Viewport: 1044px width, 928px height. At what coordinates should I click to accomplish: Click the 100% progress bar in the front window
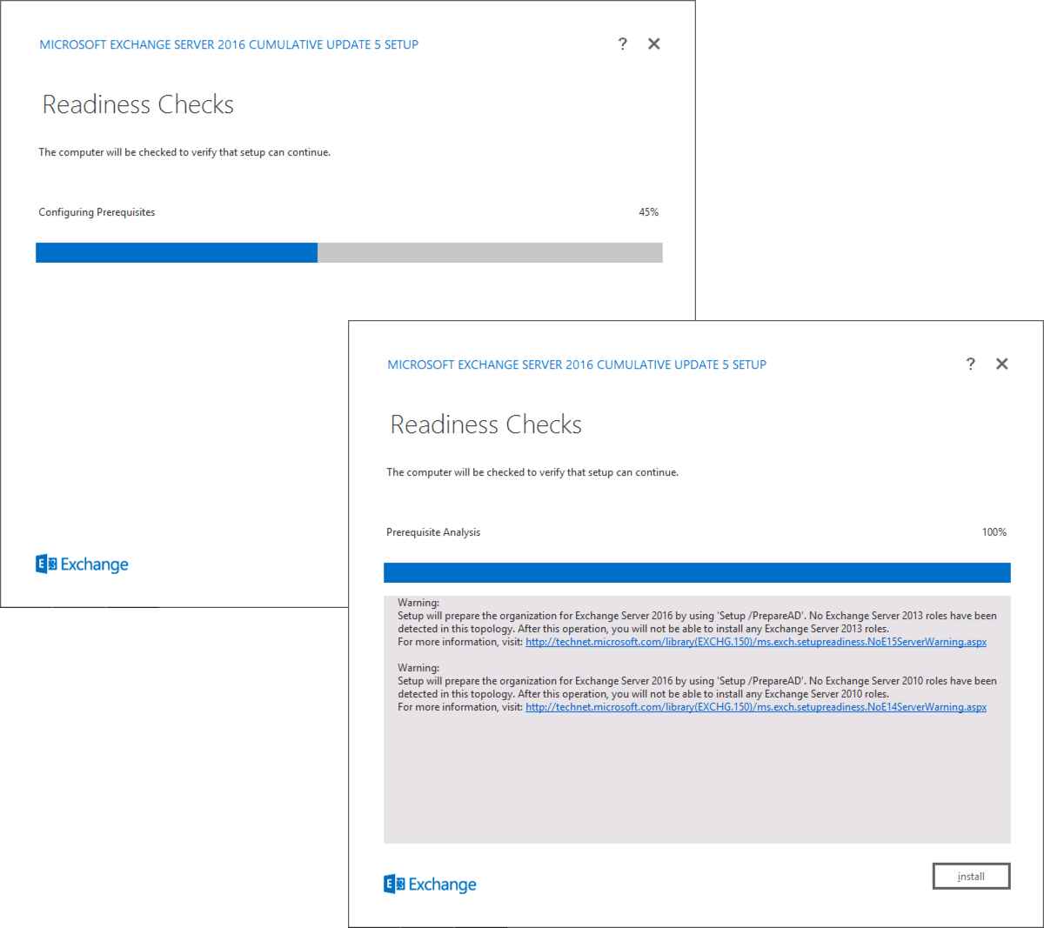point(697,572)
